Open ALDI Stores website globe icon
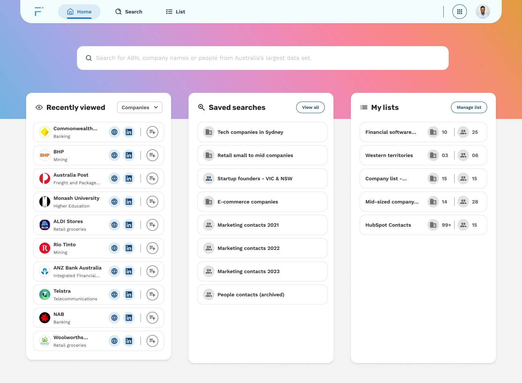522x383 pixels. coord(114,225)
